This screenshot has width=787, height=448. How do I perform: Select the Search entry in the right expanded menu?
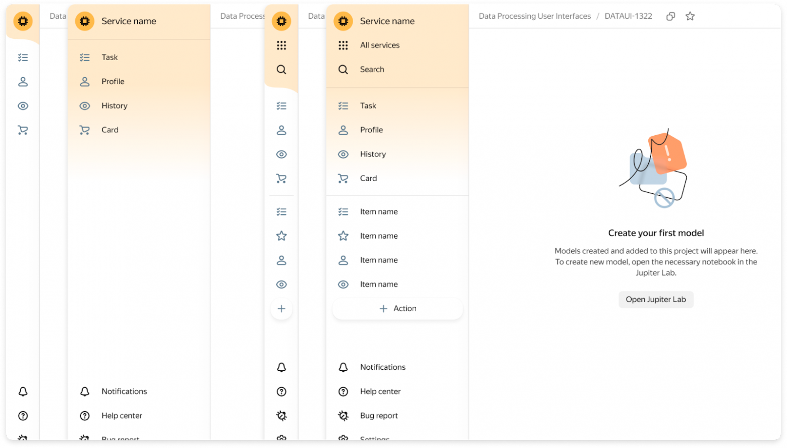[398, 70]
